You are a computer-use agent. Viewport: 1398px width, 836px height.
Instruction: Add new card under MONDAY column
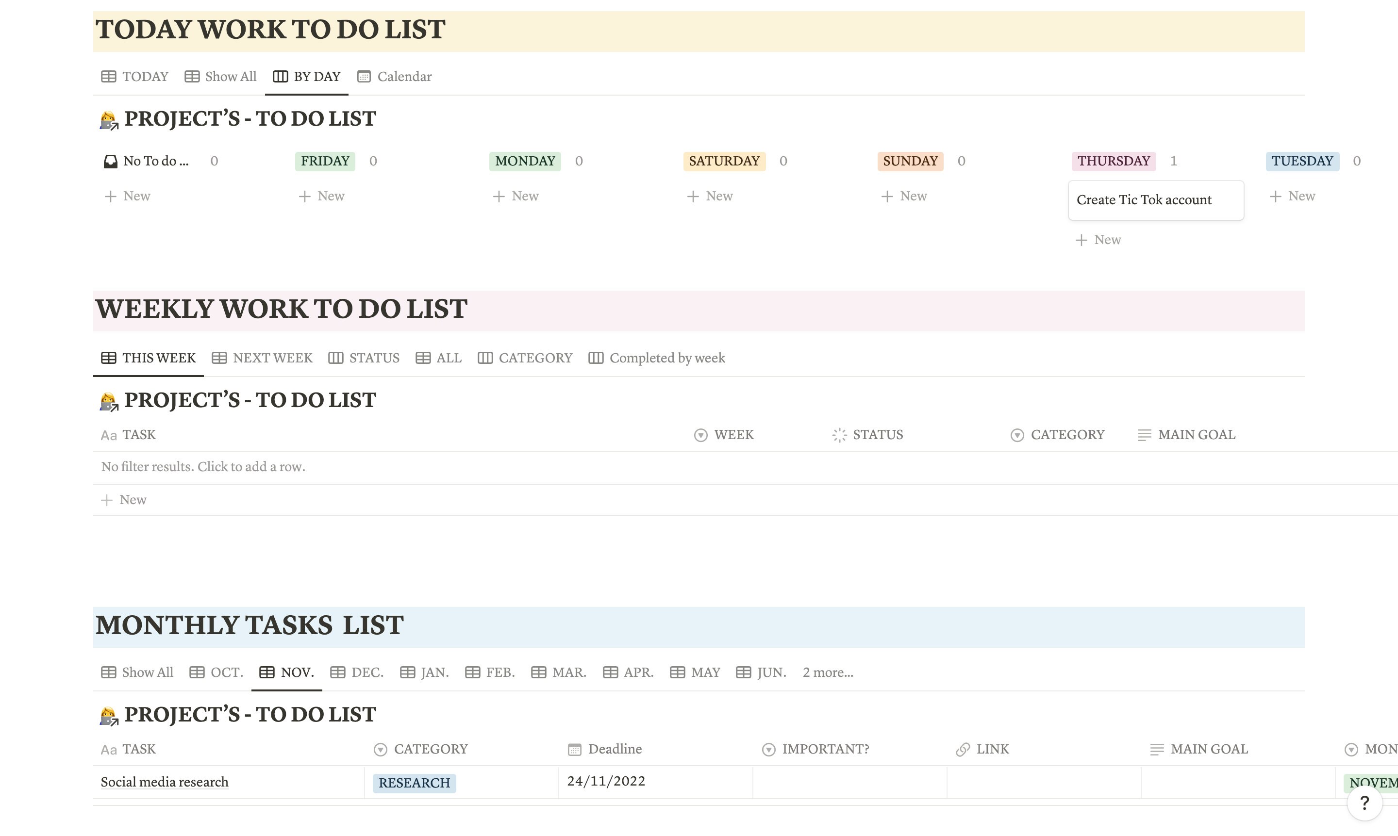(x=516, y=196)
